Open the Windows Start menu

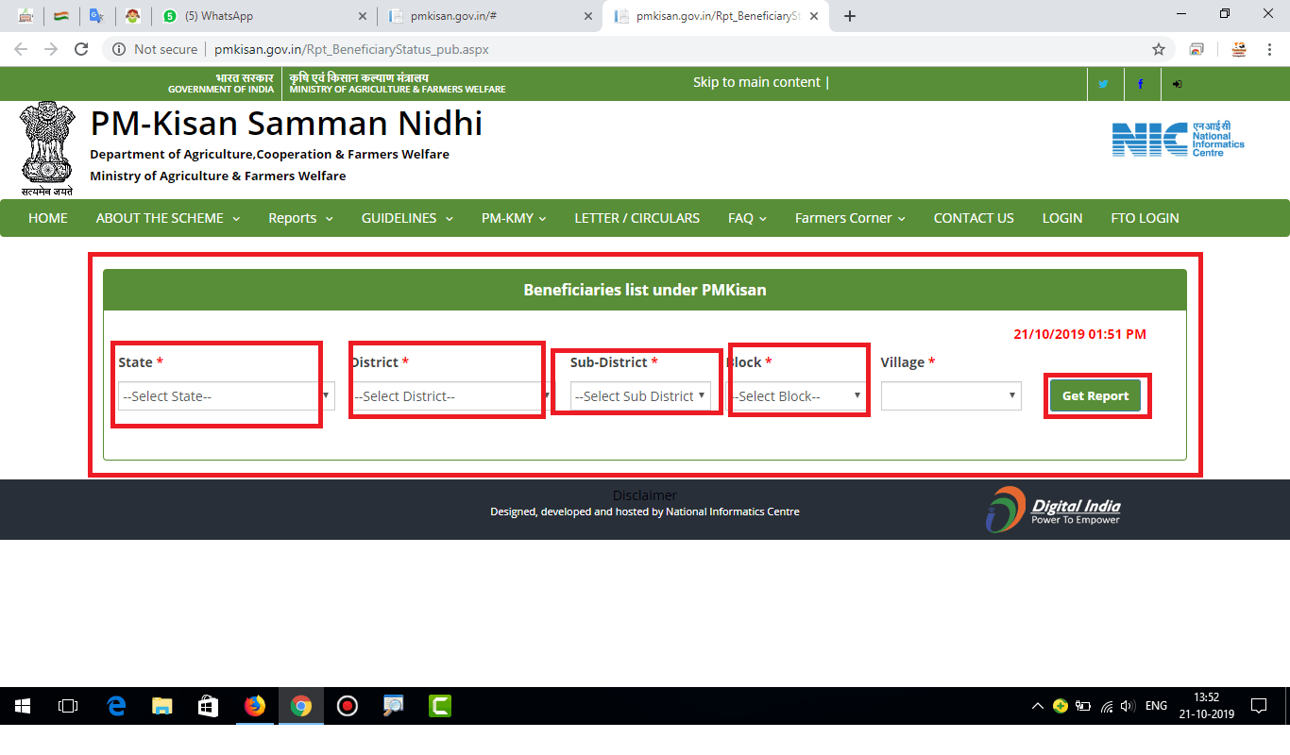tap(23, 706)
